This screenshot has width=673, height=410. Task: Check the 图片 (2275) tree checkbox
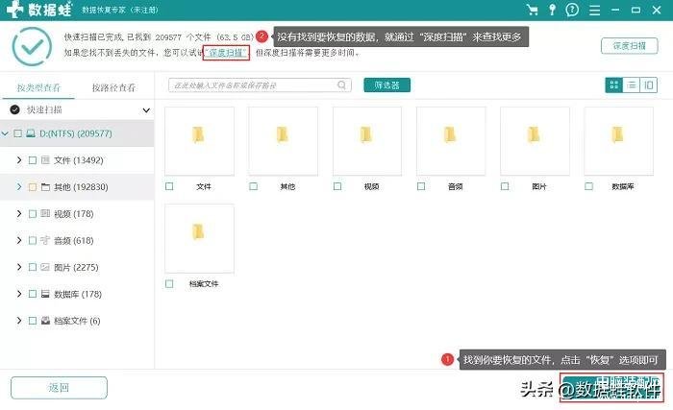[x=32, y=267]
